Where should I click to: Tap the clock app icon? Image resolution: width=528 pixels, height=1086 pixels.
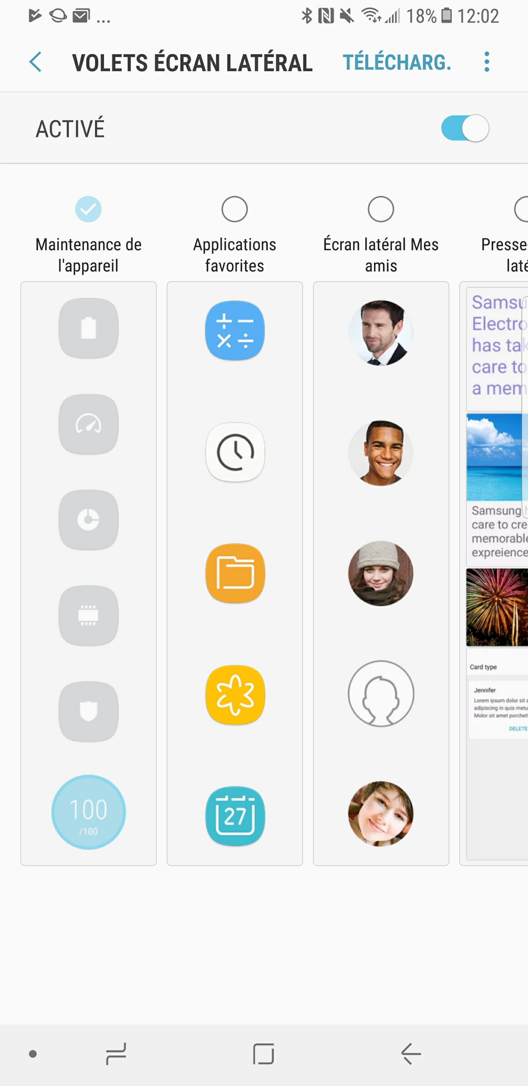click(235, 452)
